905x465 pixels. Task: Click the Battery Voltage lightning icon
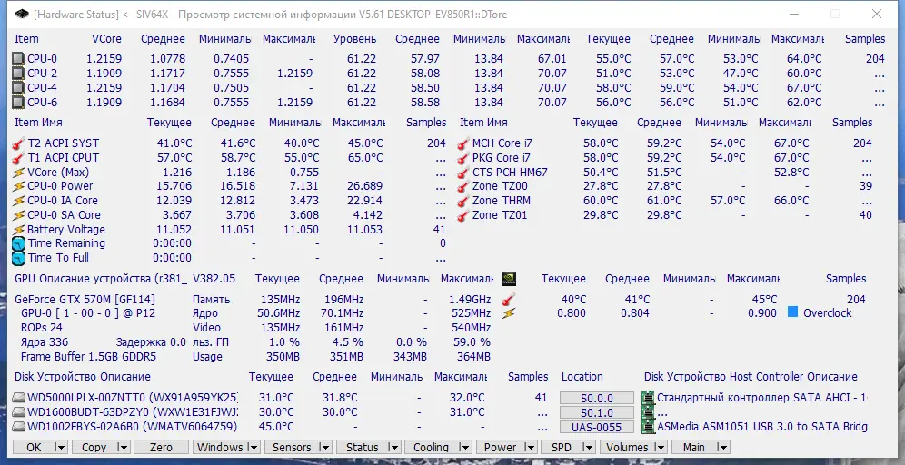[x=18, y=229]
